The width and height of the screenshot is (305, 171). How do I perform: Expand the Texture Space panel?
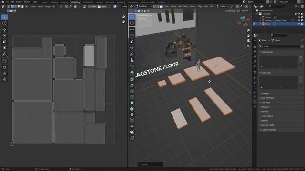tap(281, 116)
